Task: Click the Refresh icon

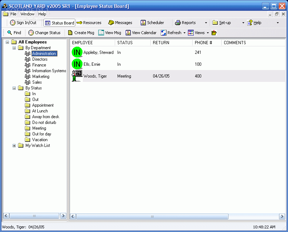Action: 164,33
